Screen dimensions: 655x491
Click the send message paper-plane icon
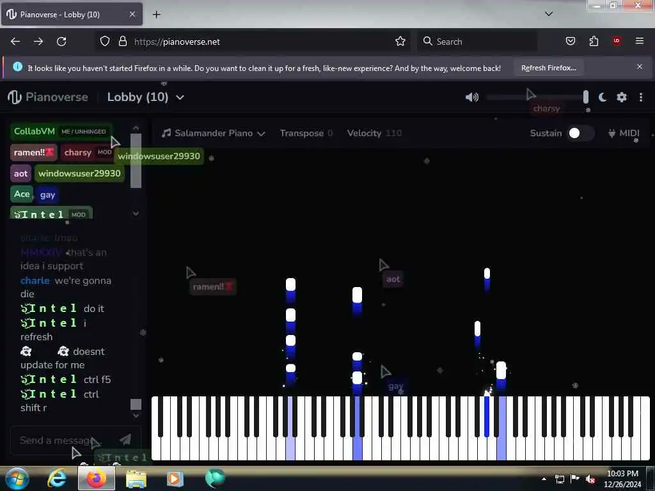pos(125,439)
